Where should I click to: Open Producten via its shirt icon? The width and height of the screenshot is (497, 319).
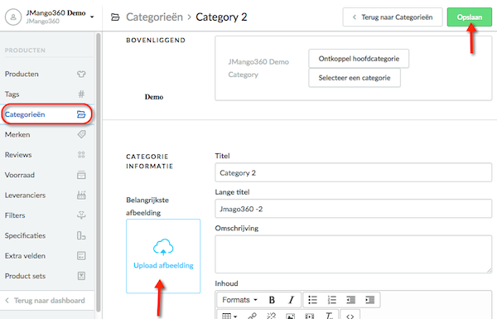81,74
